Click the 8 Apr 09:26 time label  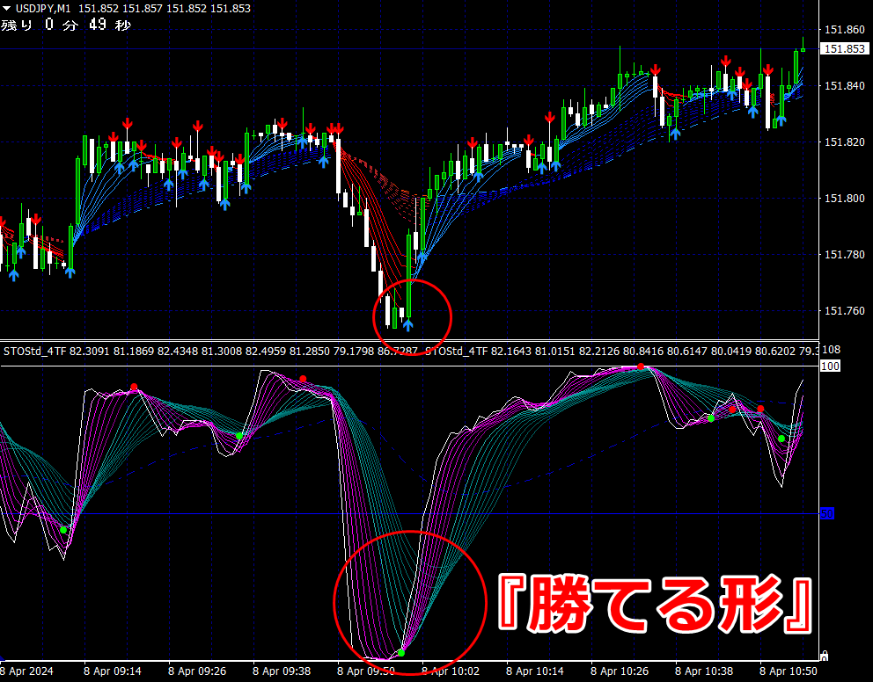tap(197, 671)
